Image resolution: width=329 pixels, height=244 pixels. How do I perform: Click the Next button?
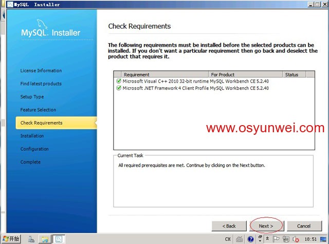265,226
